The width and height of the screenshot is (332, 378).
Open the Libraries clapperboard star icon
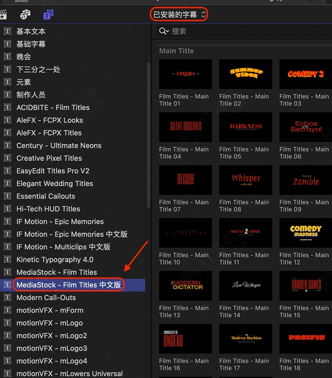coord(4,15)
